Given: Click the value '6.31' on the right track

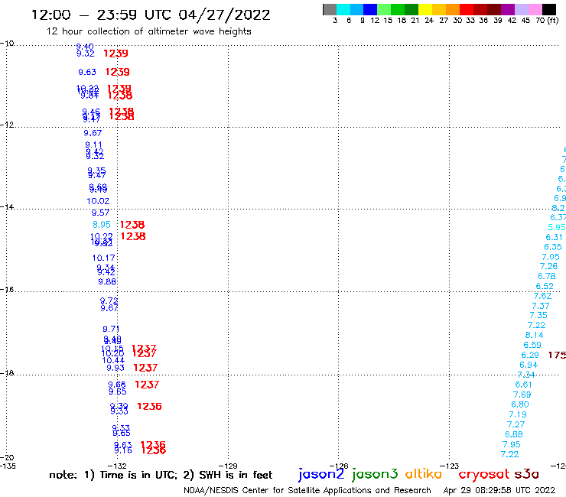Looking at the screenshot, I should pos(554,238).
